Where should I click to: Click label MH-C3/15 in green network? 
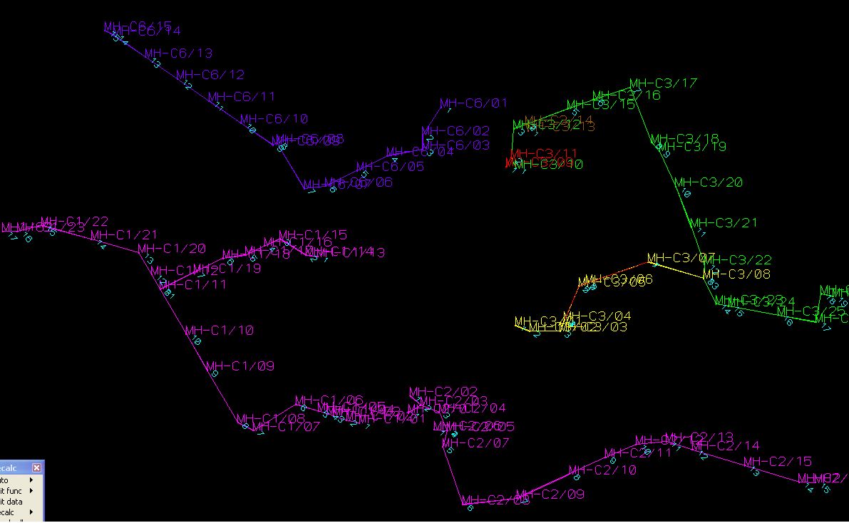coord(601,104)
